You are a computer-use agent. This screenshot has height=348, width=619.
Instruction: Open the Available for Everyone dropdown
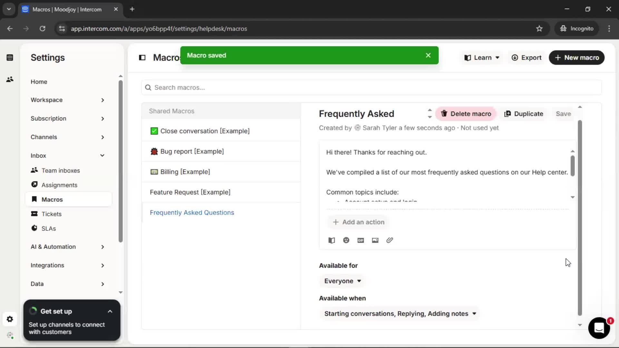tap(342, 281)
